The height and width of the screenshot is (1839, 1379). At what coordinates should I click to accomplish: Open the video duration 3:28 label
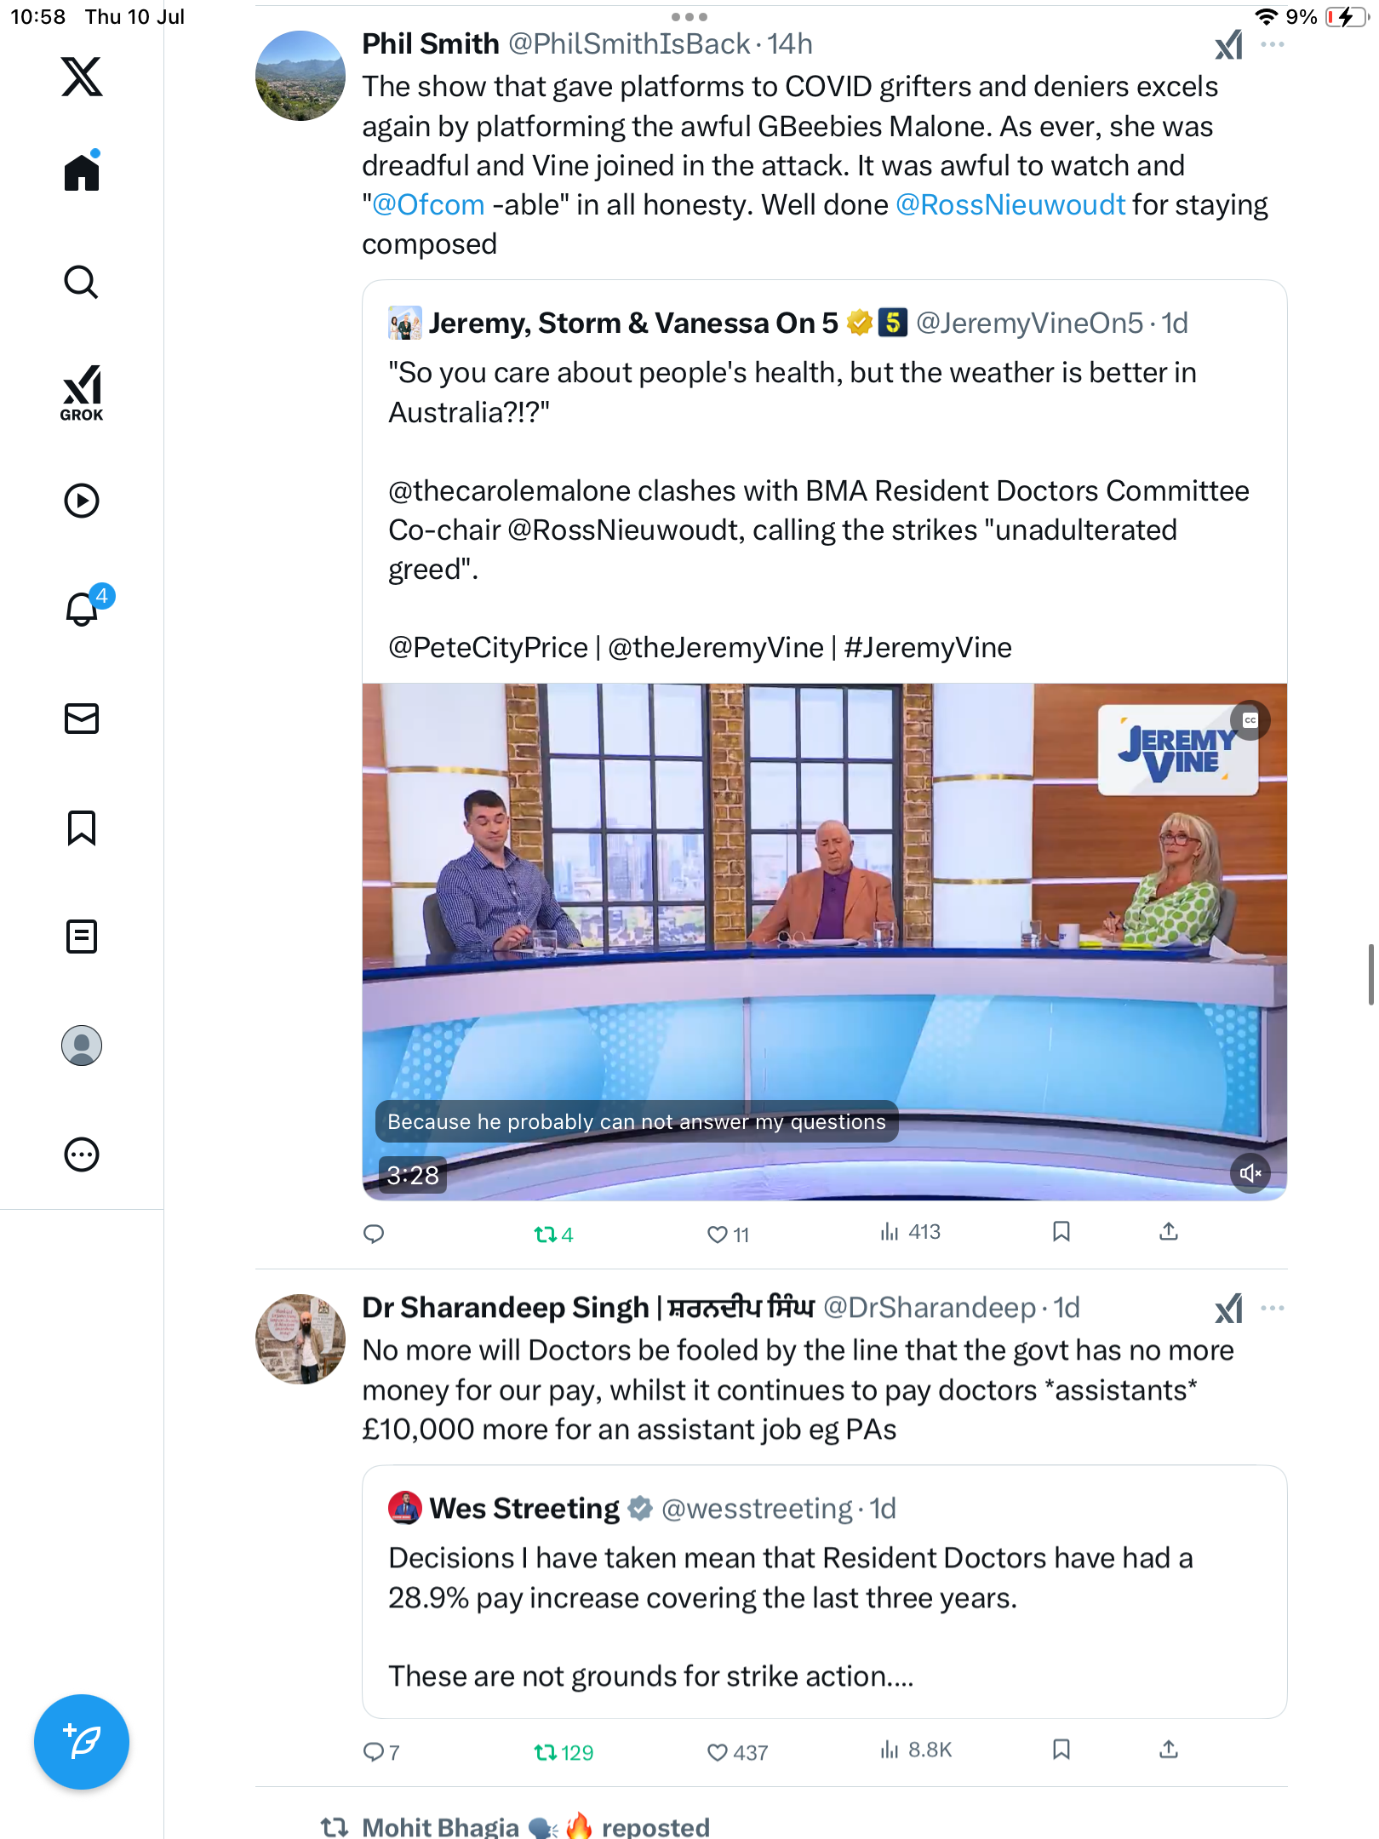(x=413, y=1175)
